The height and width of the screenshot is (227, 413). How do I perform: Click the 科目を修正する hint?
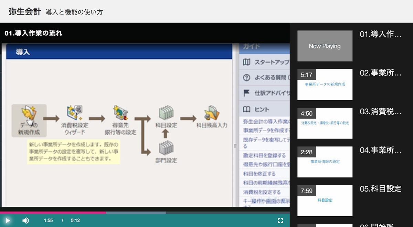(x=260, y=174)
